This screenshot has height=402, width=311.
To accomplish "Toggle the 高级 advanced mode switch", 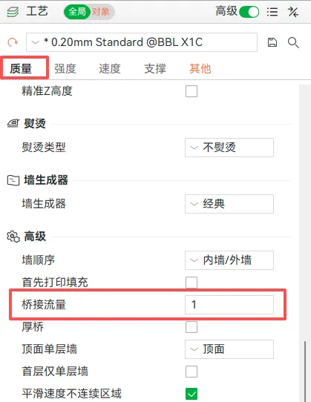I will tap(249, 12).
